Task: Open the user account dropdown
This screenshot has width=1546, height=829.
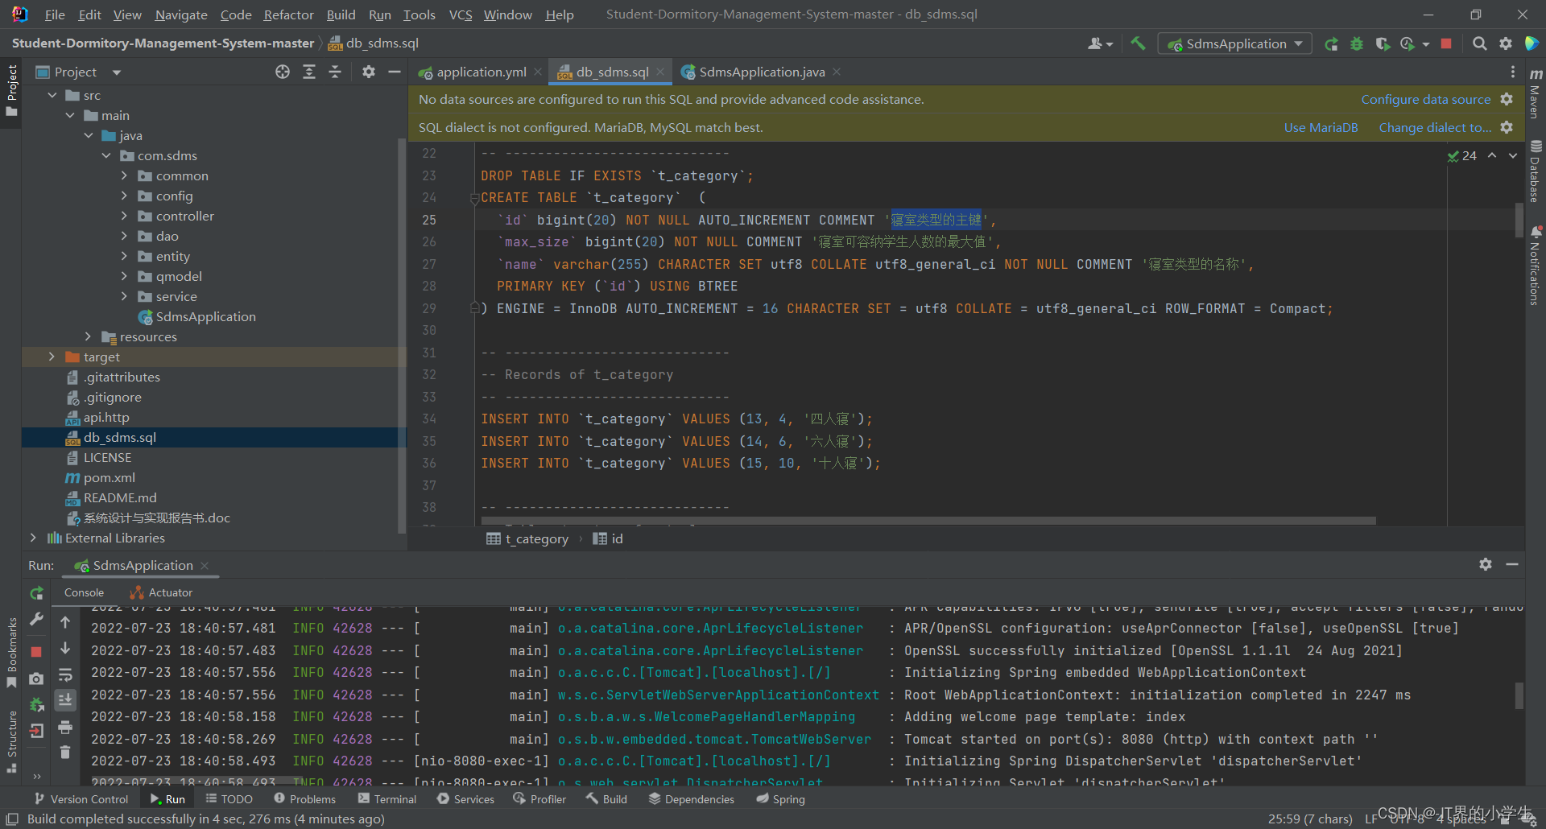Action: point(1100,43)
